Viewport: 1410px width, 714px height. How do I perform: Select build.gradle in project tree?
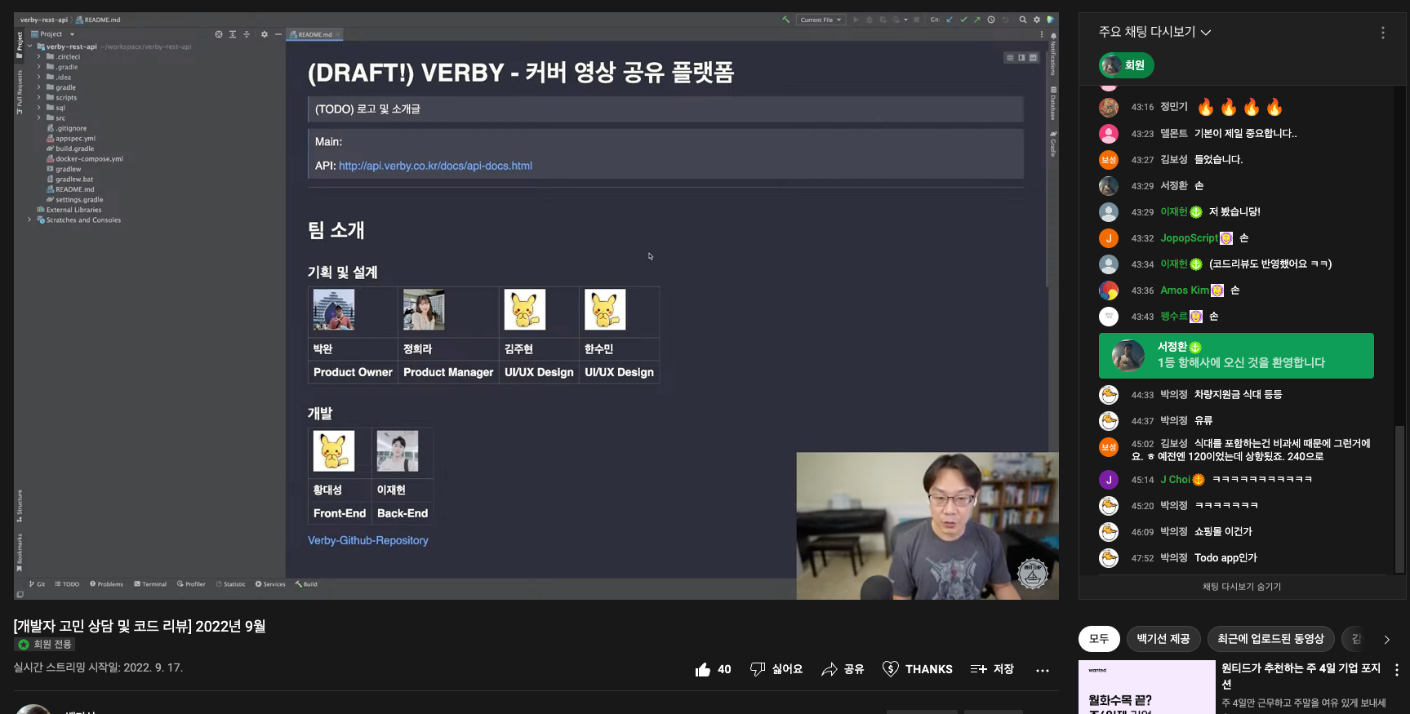[70, 149]
